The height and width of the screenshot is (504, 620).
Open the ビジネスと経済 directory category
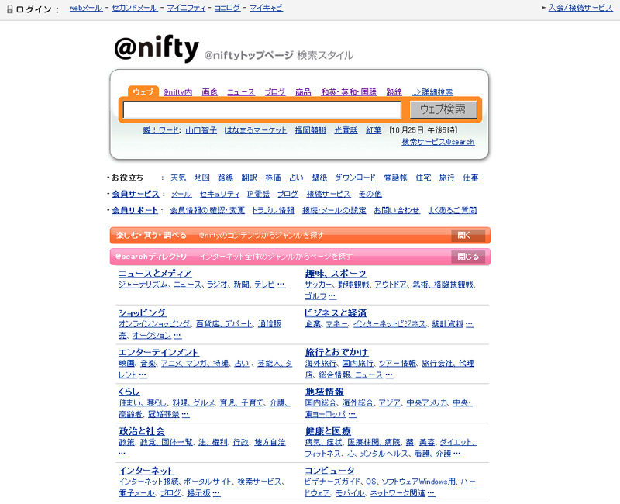click(x=336, y=312)
